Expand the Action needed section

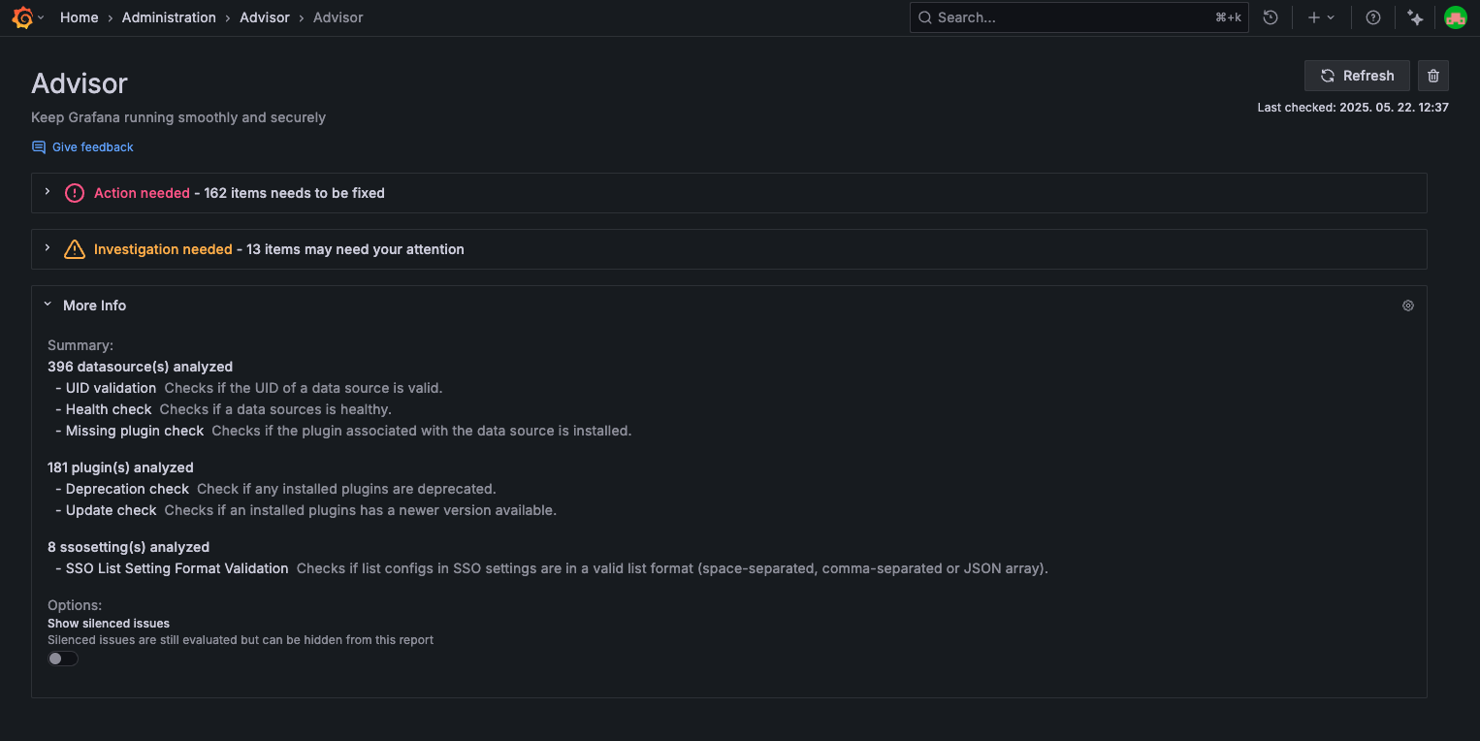point(47,192)
